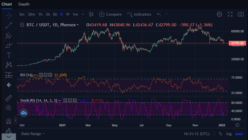Select the 30m timeframe
Screen dimensions: 248x140
(31, 14)
